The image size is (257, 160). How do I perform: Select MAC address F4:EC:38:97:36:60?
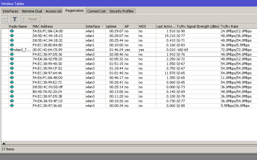tap(47, 106)
